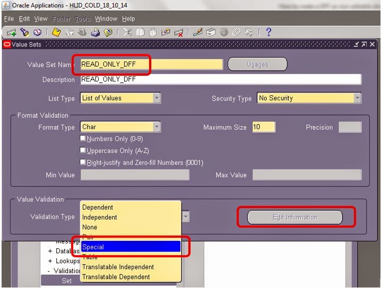The width and height of the screenshot is (381, 288).
Task: Toggle Numbers Only (0-9) checkbox
Action: point(83,138)
